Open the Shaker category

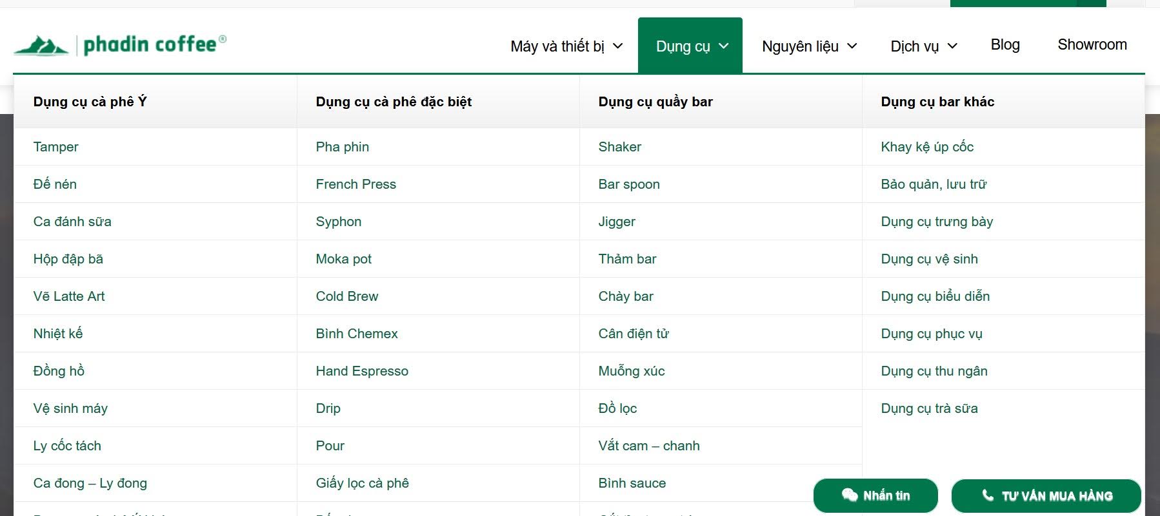(x=620, y=147)
